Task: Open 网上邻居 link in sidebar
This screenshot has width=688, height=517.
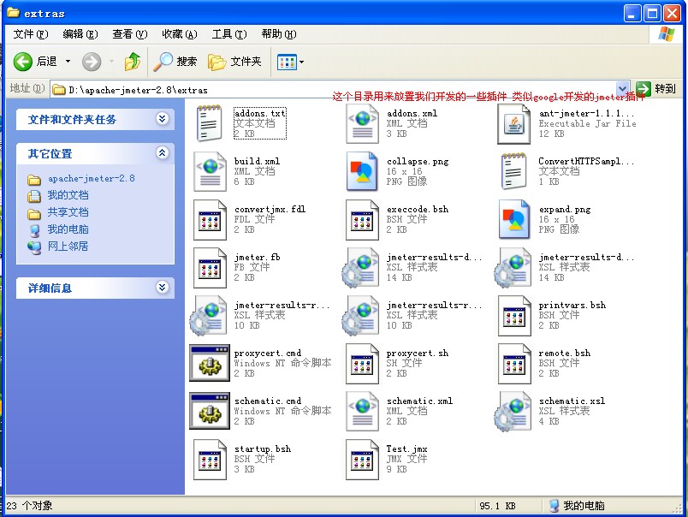Action: tap(68, 247)
